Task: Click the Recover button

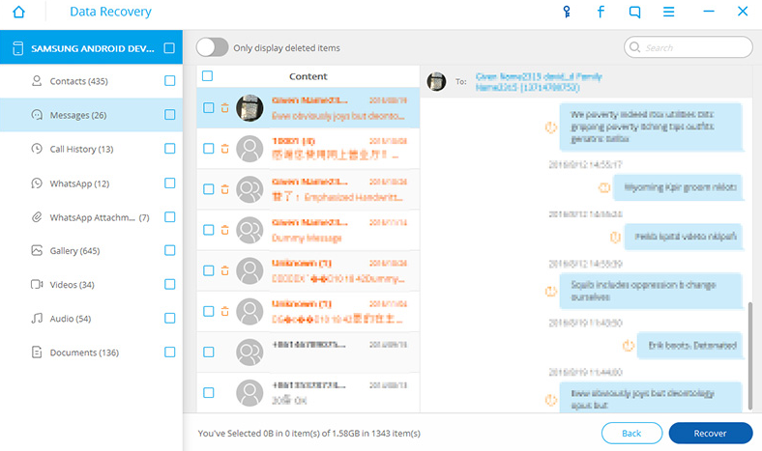Action: click(x=710, y=433)
